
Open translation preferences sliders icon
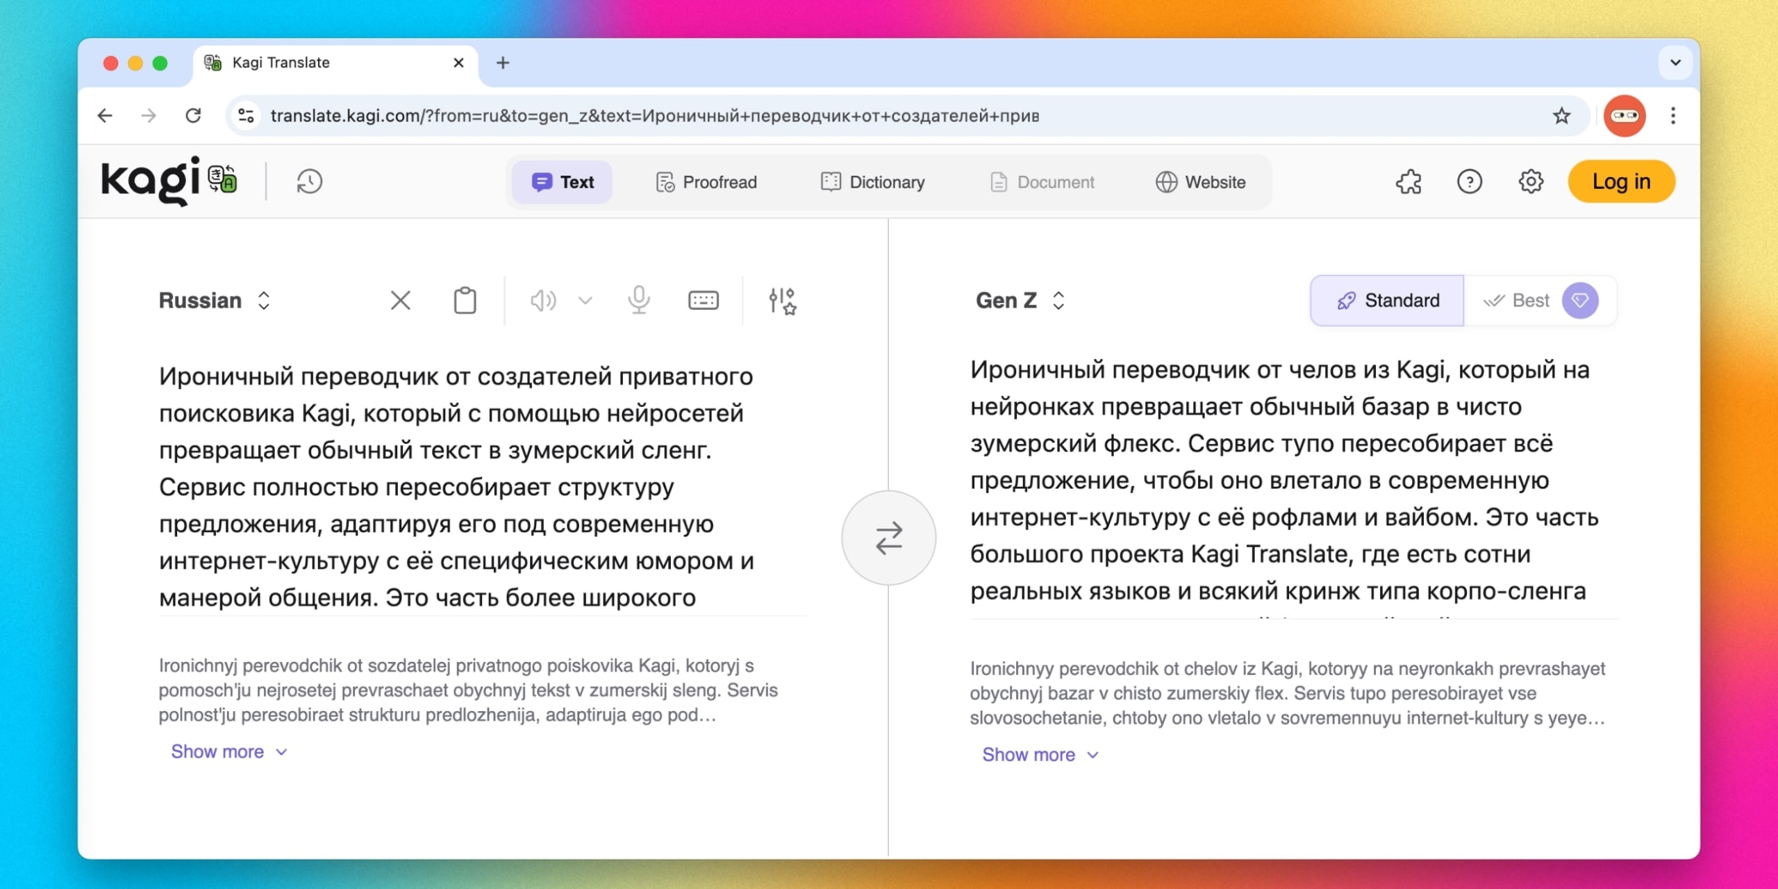click(782, 301)
